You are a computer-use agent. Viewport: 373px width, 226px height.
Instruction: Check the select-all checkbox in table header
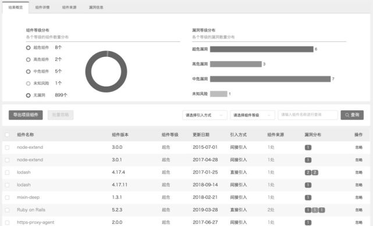[x=7, y=135]
